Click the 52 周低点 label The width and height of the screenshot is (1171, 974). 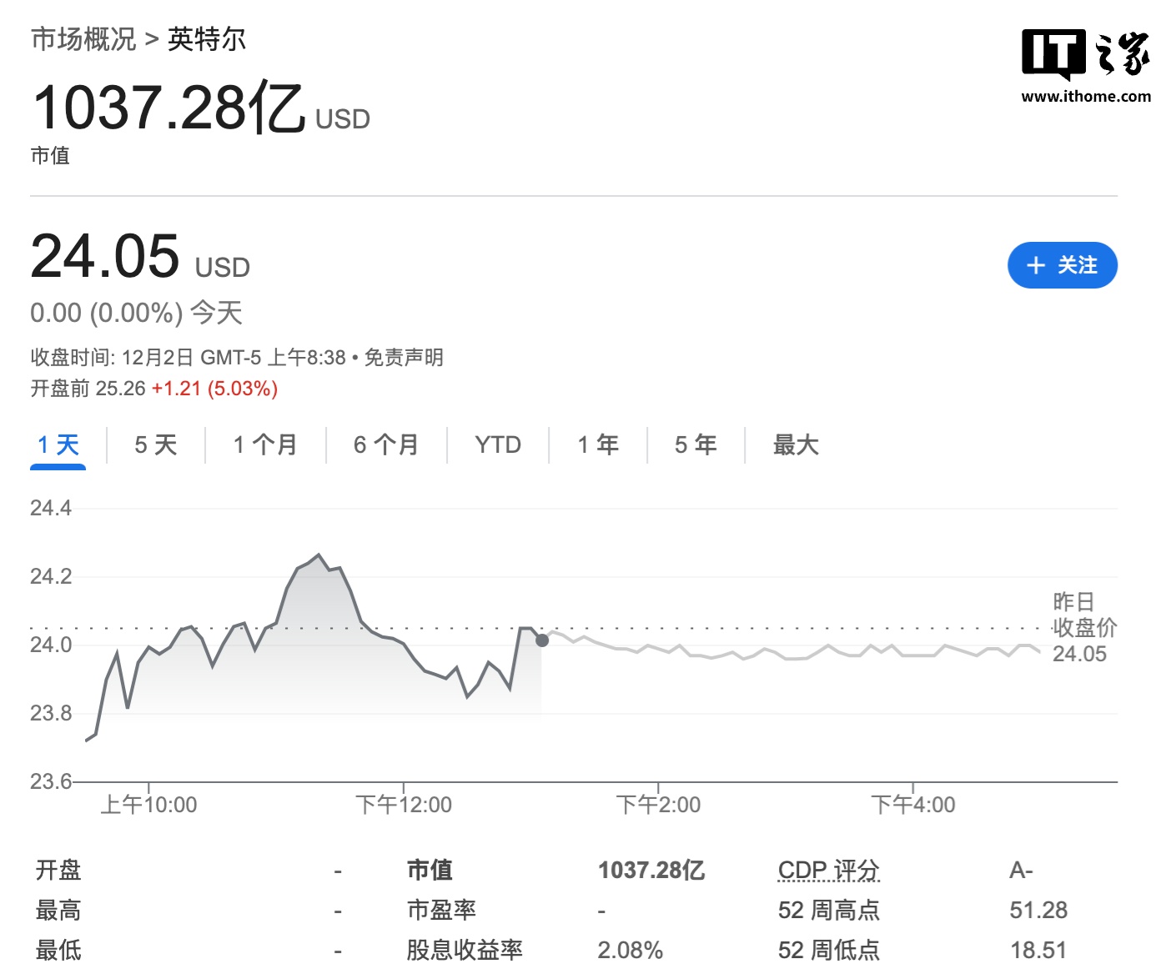point(829,951)
